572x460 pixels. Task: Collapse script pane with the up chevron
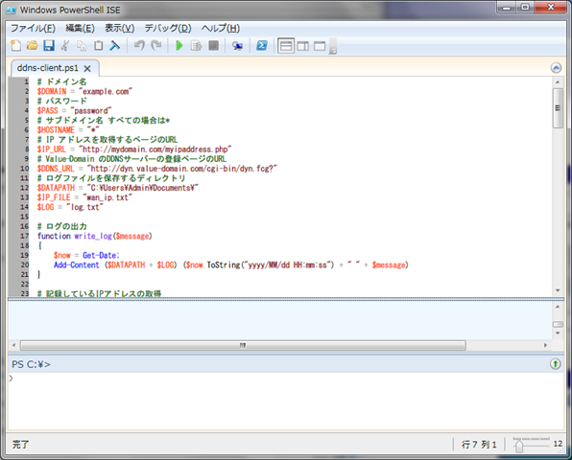click(x=556, y=68)
